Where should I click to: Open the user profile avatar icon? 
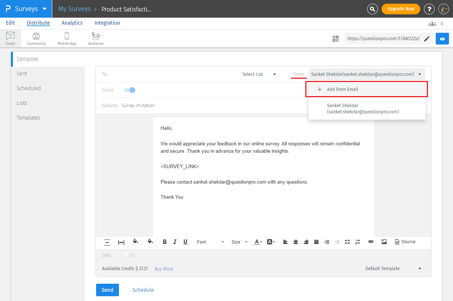pyautogui.click(x=443, y=9)
